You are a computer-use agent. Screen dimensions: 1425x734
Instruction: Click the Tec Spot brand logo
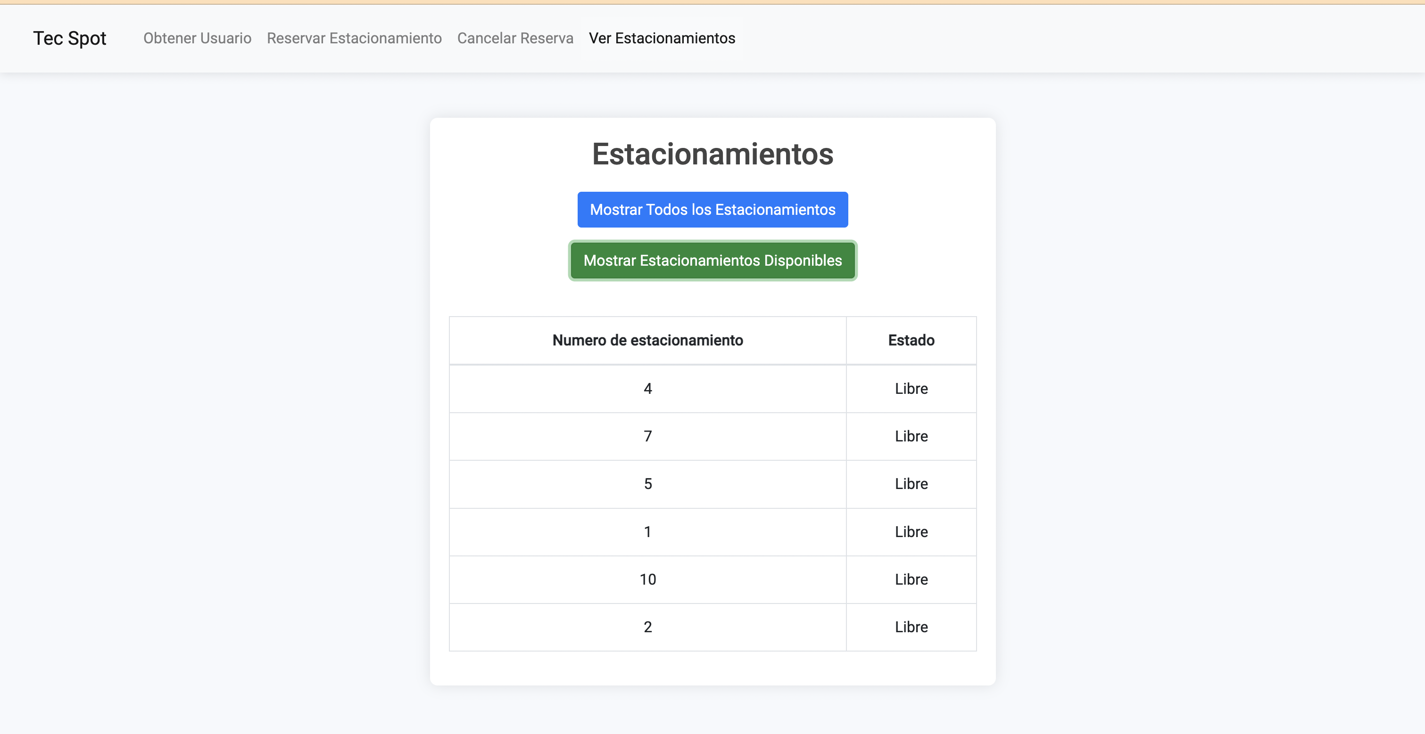click(69, 38)
